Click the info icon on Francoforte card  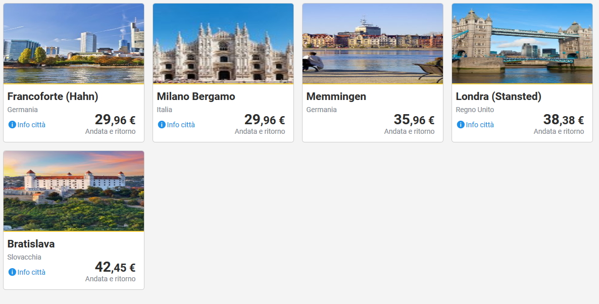pyautogui.click(x=12, y=125)
